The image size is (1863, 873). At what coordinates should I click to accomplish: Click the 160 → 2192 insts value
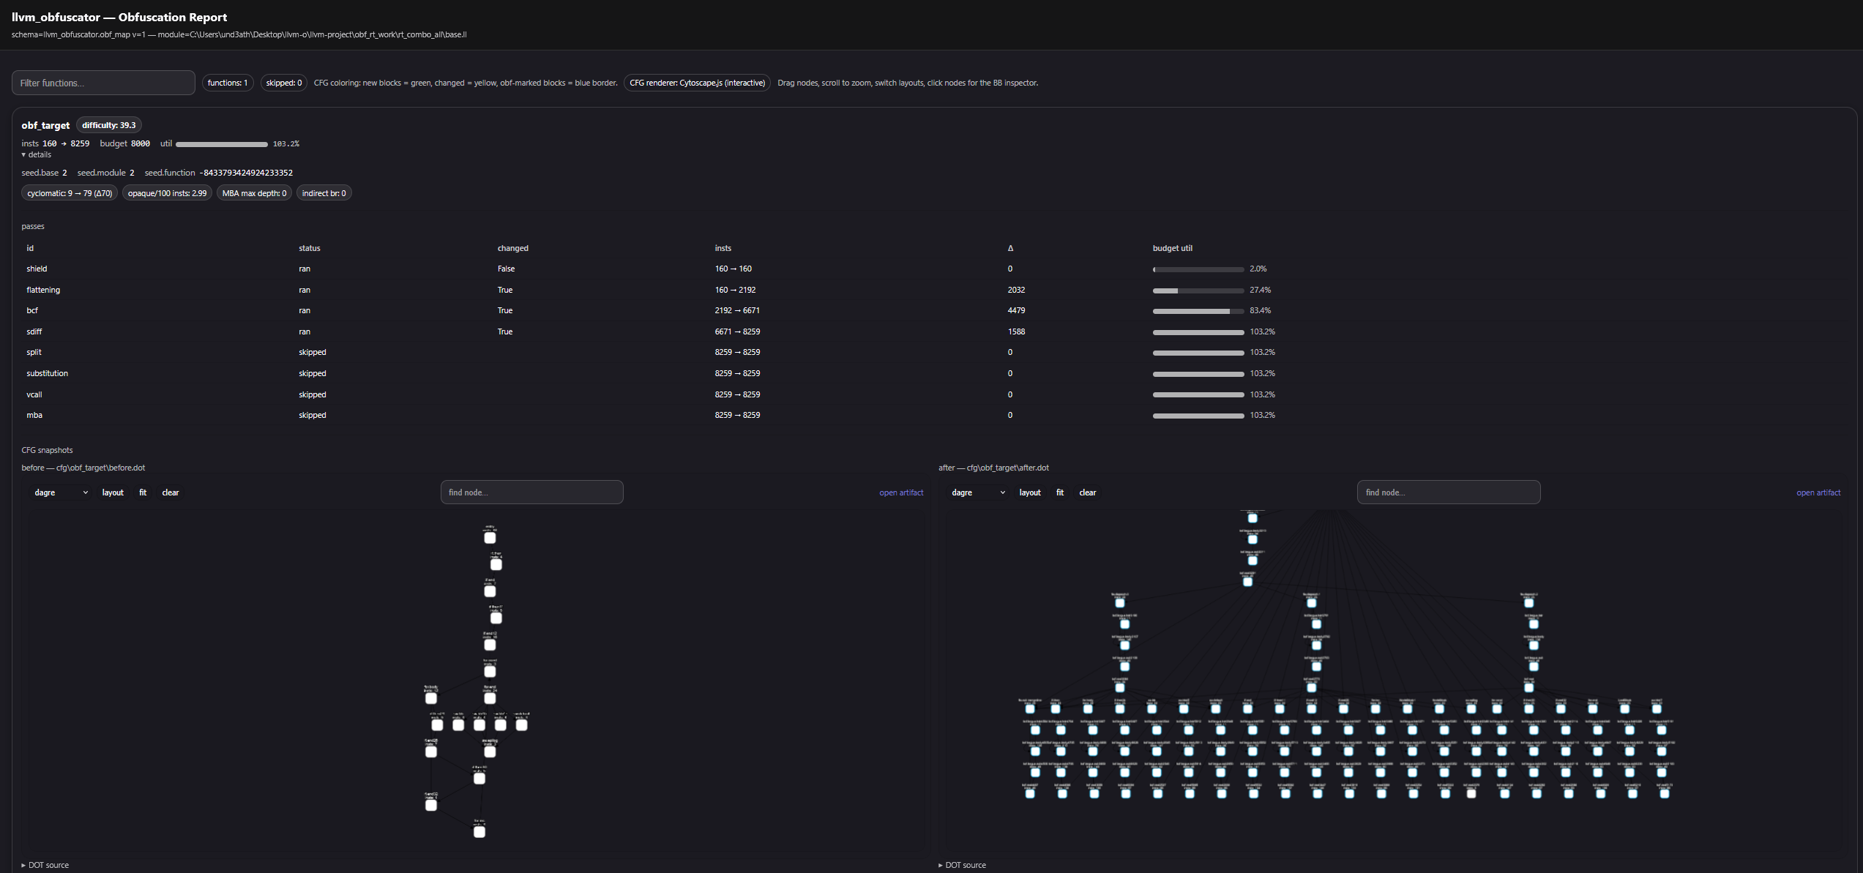735,290
